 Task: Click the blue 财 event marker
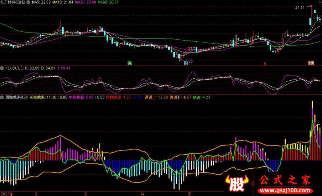pyautogui.click(x=186, y=63)
